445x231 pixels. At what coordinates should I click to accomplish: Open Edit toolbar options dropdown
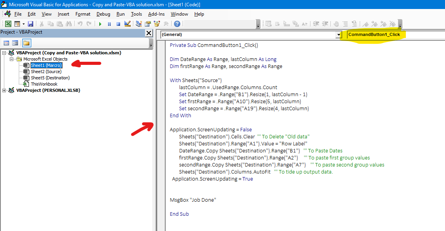400,24
